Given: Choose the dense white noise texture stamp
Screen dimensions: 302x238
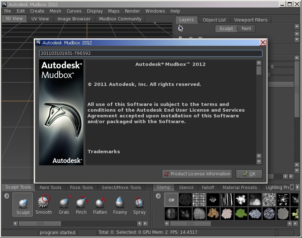Looking at the screenshot, I should pos(269,200).
